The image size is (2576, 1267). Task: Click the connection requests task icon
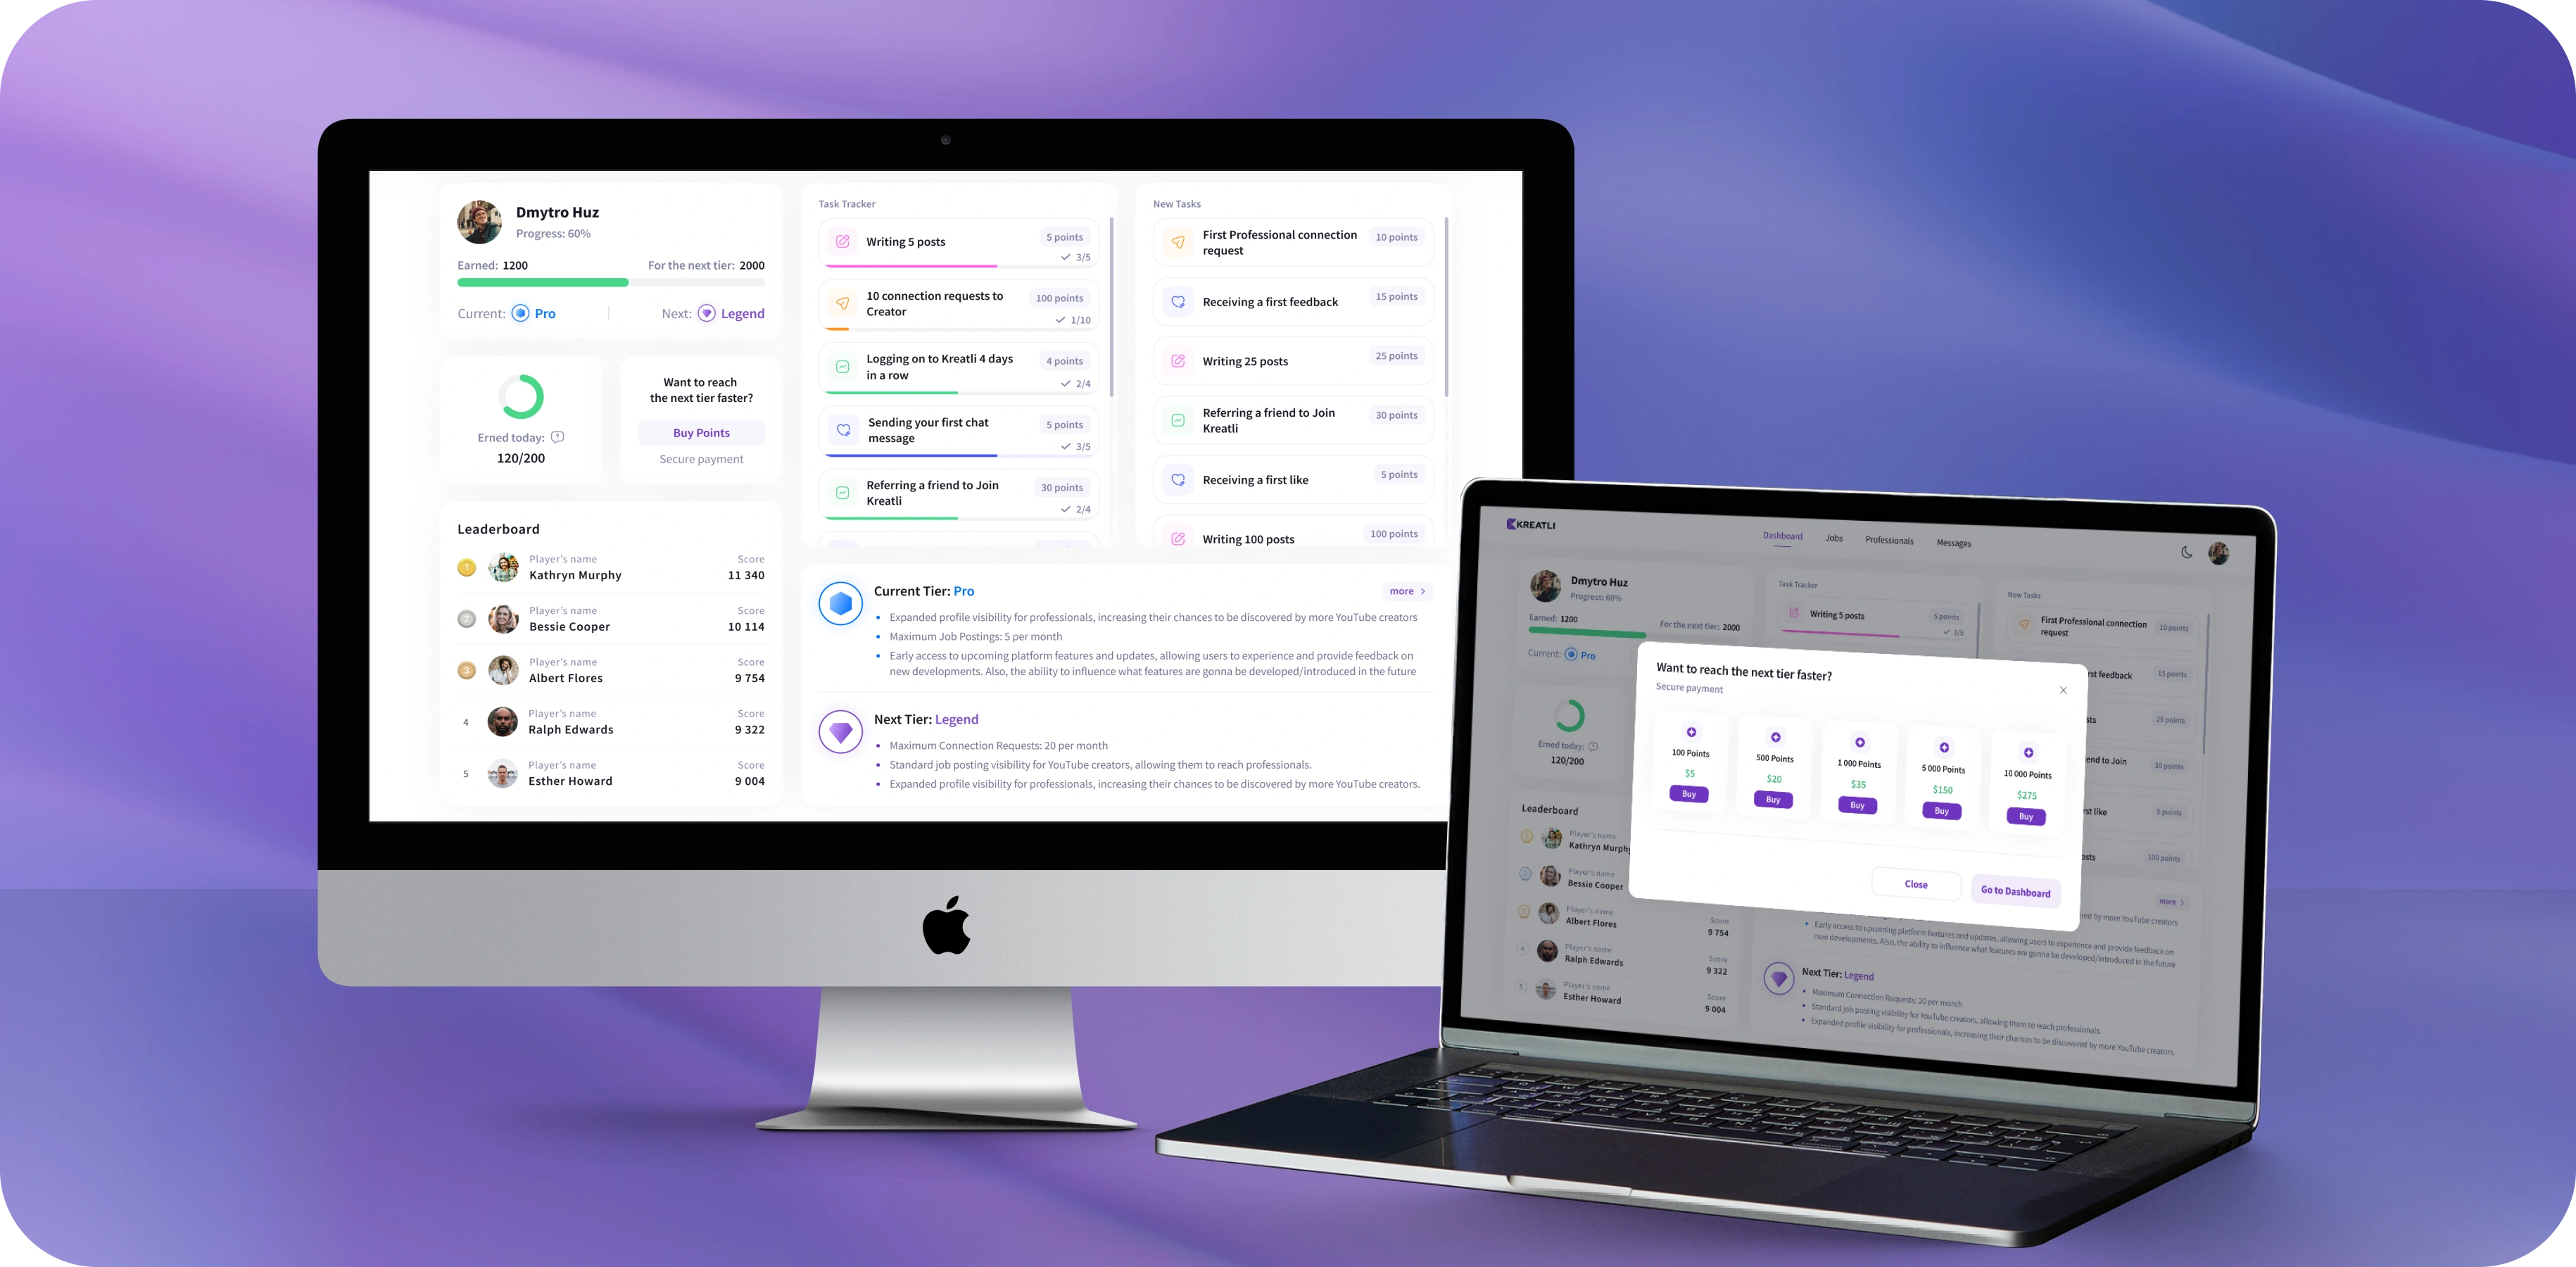[840, 303]
